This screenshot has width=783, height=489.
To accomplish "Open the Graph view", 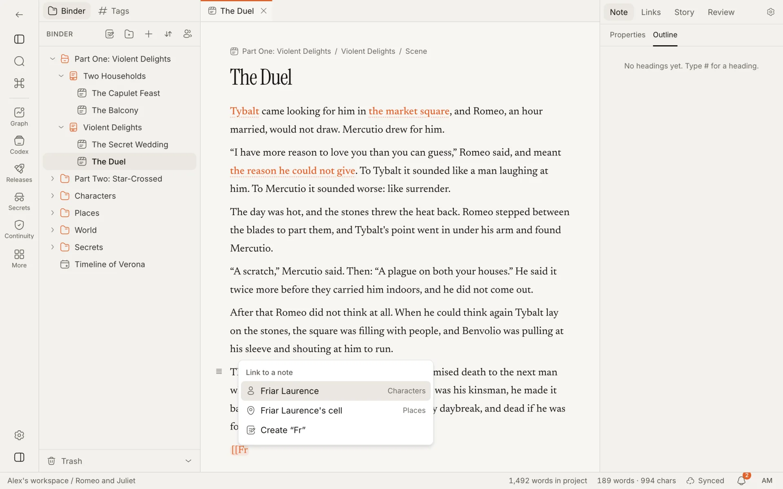I will point(19,117).
